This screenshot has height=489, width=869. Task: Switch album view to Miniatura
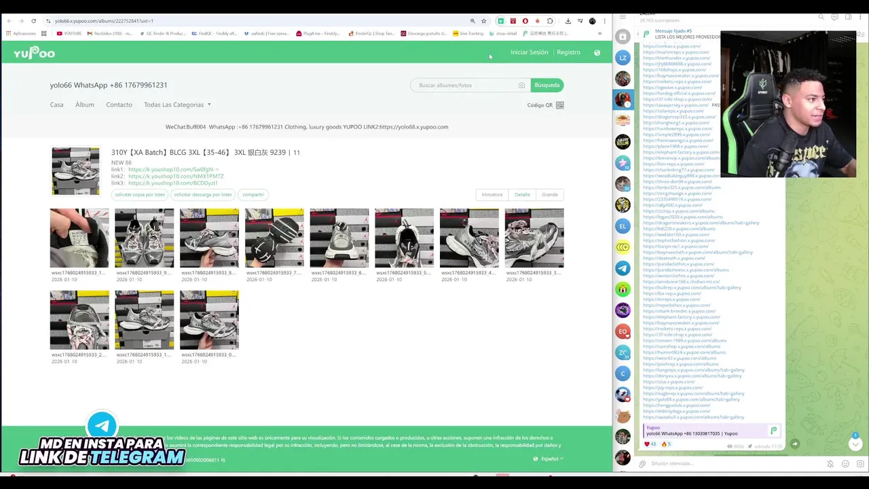(x=492, y=195)
